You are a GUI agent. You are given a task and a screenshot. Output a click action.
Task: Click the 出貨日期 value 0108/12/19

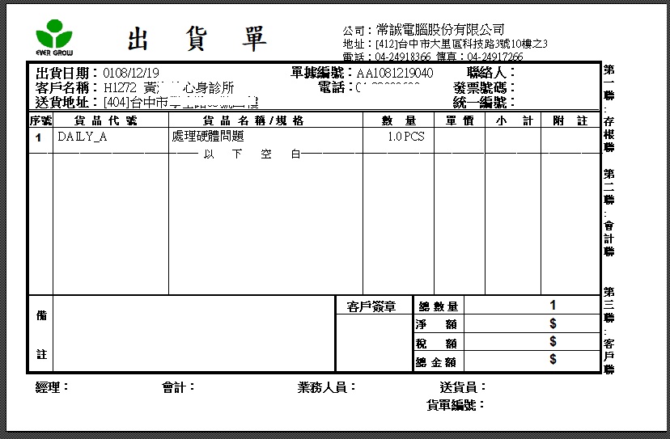coord(131,74)
